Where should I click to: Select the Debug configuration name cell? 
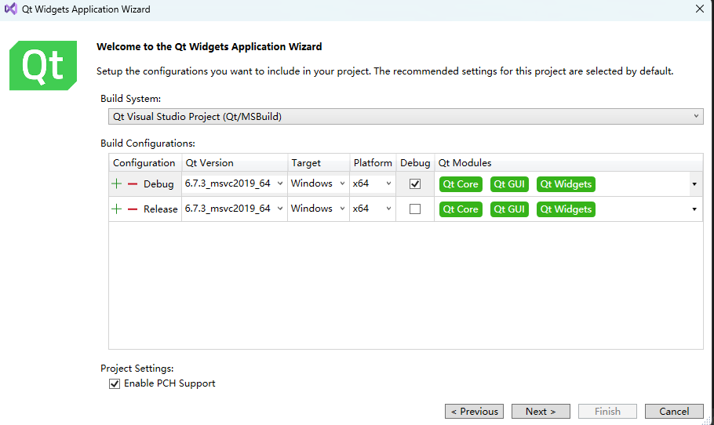pyautogui.click(x=158, y=183)
